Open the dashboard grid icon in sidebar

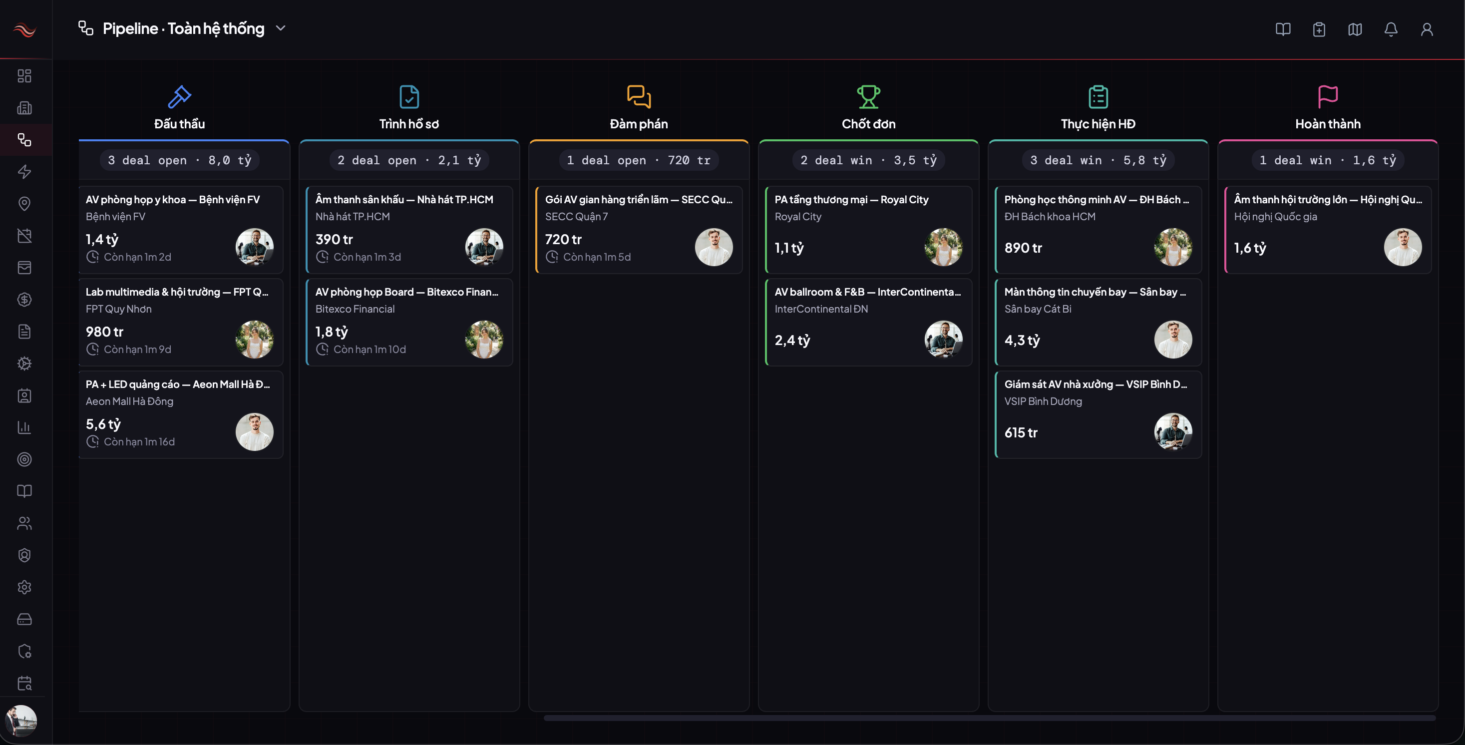coord(24,75)
